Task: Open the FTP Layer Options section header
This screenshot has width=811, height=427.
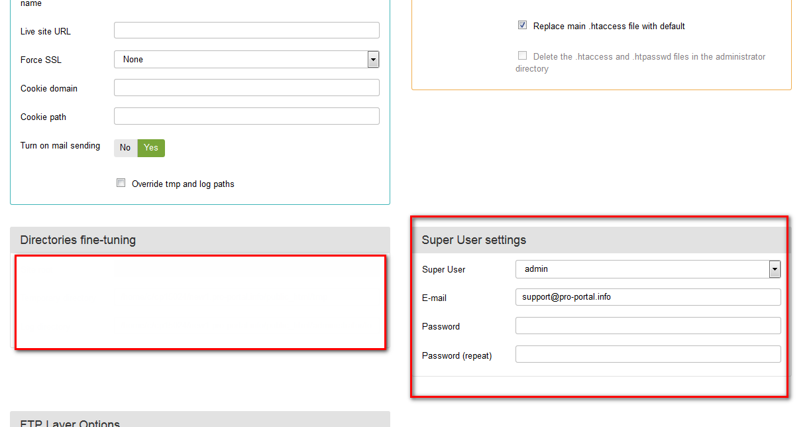Action: [x=70, y=423]
